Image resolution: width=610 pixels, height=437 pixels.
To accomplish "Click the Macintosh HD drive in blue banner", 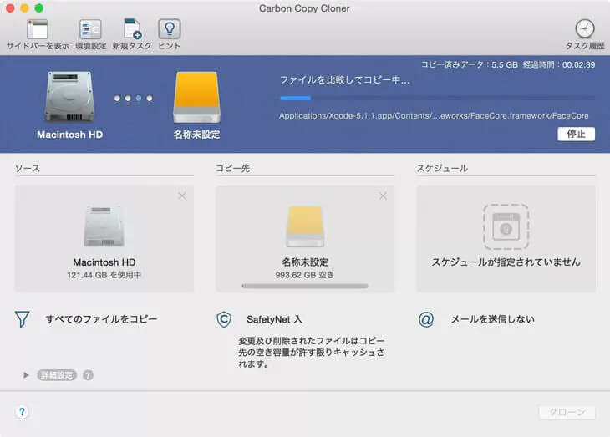I will coord(70,97).
